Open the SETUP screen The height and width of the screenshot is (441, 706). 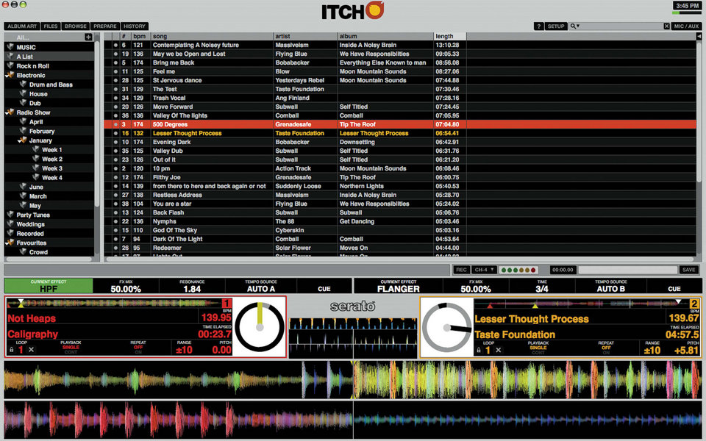point(556,26)
